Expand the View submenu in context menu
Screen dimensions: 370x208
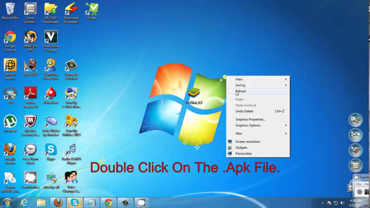tap(258, 79)
